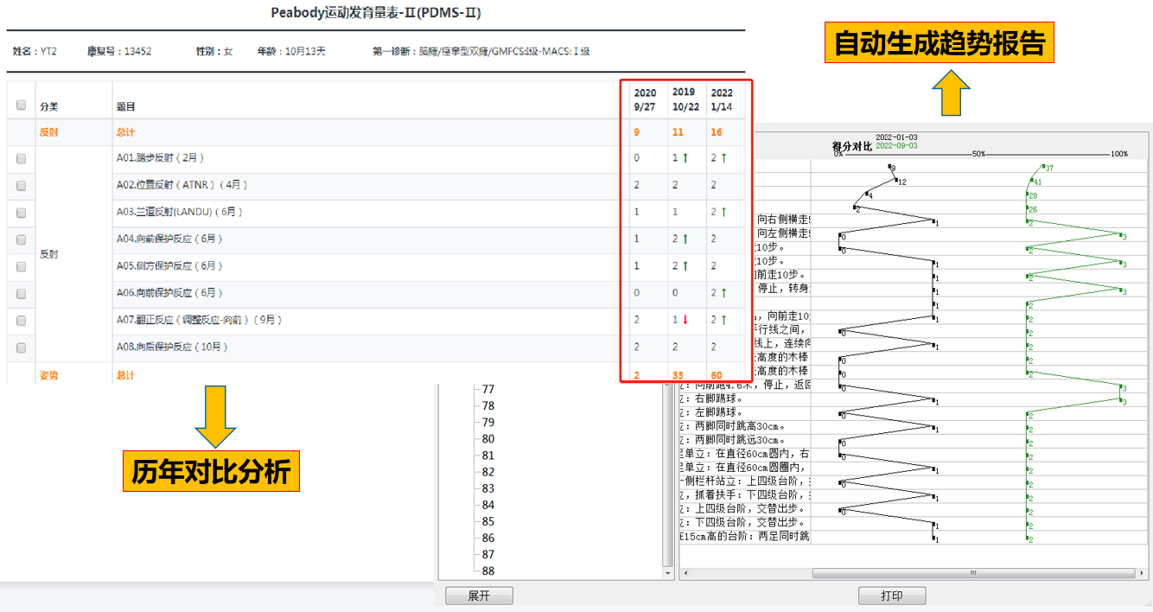Screen dimensions: 1153x612
Task: Enable the checkbox for A06.向前保护反应
Action: point(22,293)
